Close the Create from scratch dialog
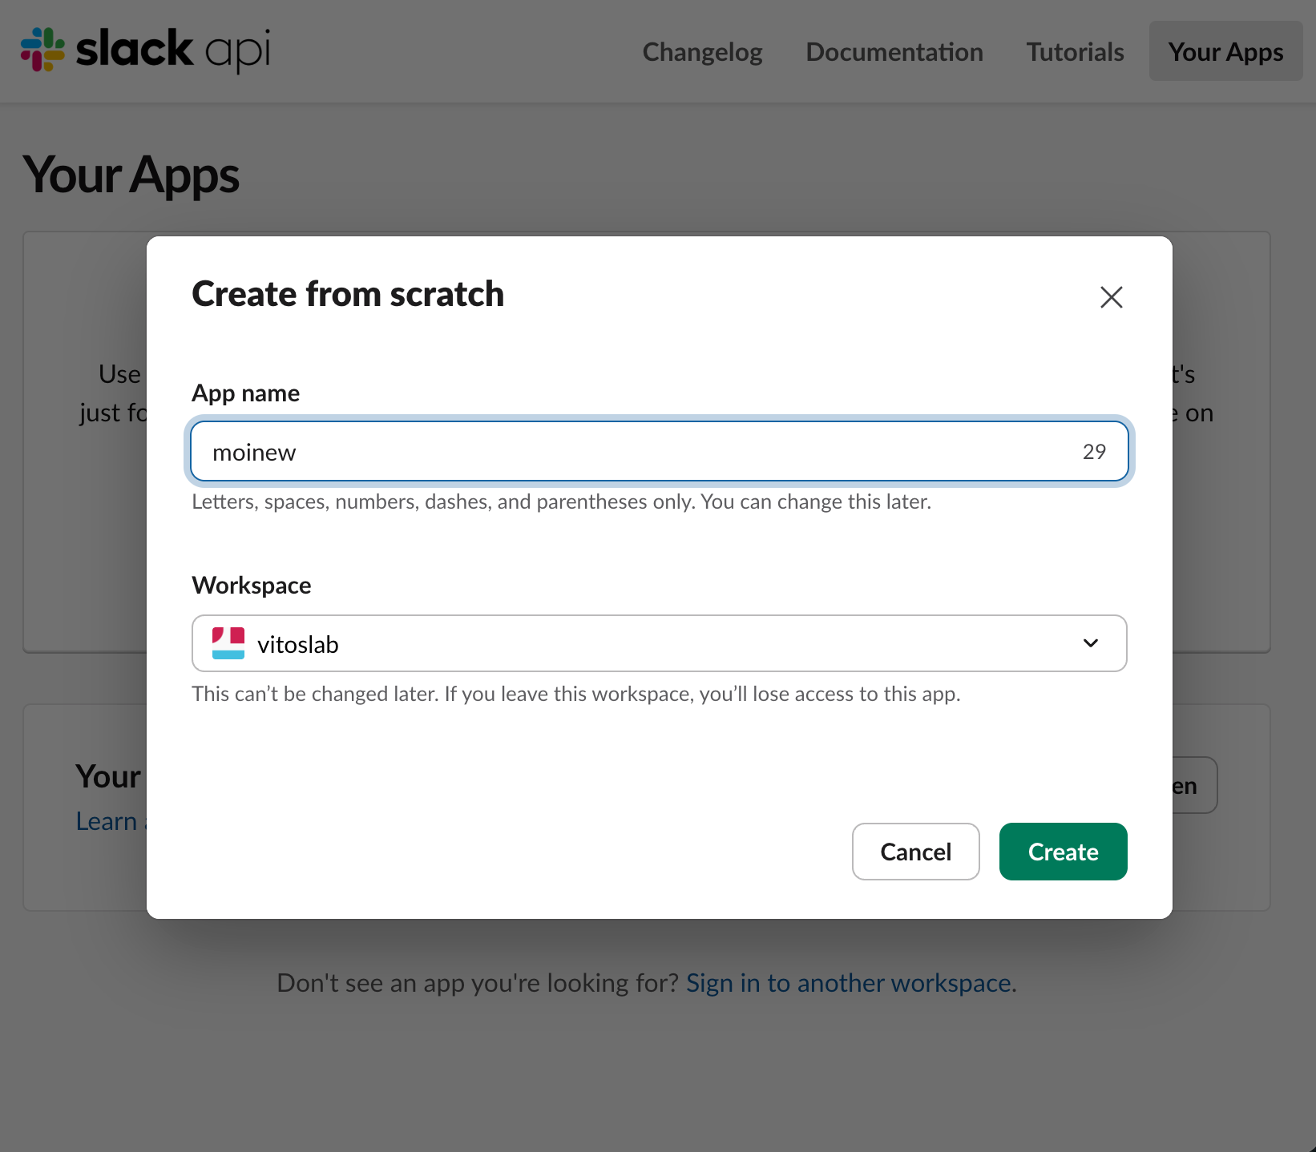 coord(1111,297)
